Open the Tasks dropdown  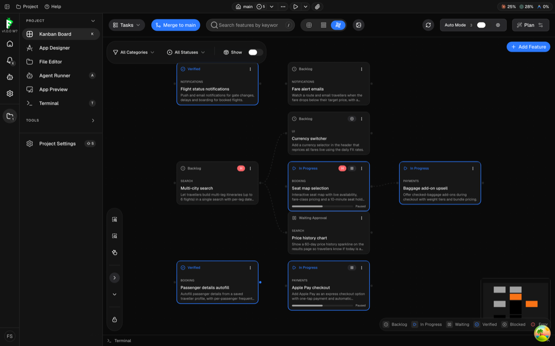[x=127, y=25]
